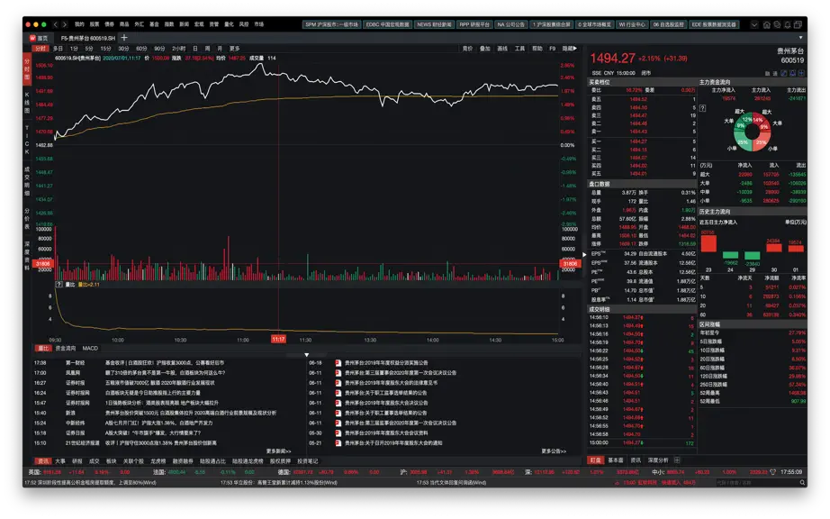Viewport: 830px width, 519px height.
Task: Open the SPM 沪深股市 shortcut button
Action: pyautogui.click(x=331, y=24)
